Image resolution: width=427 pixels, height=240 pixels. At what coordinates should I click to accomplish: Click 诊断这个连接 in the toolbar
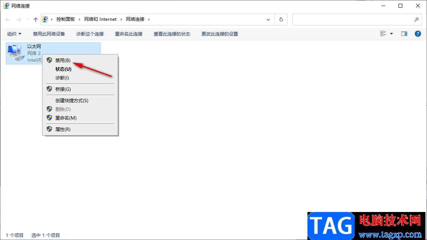[x=90, y=34]
